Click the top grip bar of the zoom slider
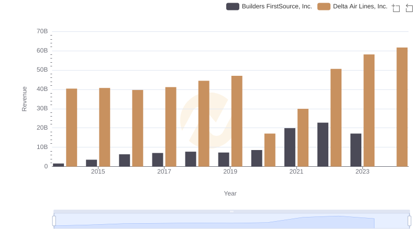Image resolution: width=419 pixels, height=241 pixels. [x=231, y=211]
